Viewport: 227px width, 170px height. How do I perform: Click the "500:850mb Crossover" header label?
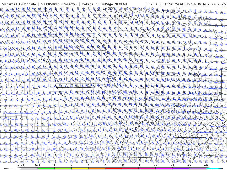[x=59, y=4]
